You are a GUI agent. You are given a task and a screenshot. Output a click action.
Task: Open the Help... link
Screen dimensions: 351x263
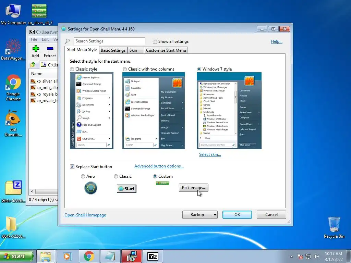tap(277, 41)
